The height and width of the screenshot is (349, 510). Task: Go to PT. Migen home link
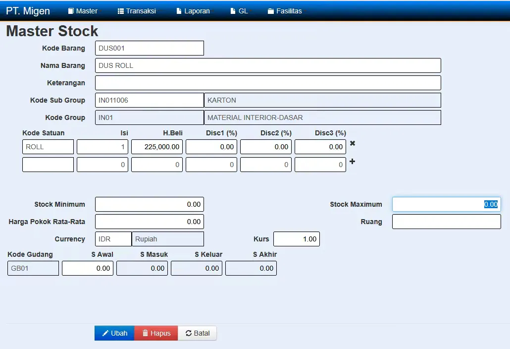pyautogui.click(x=28, y=11)
